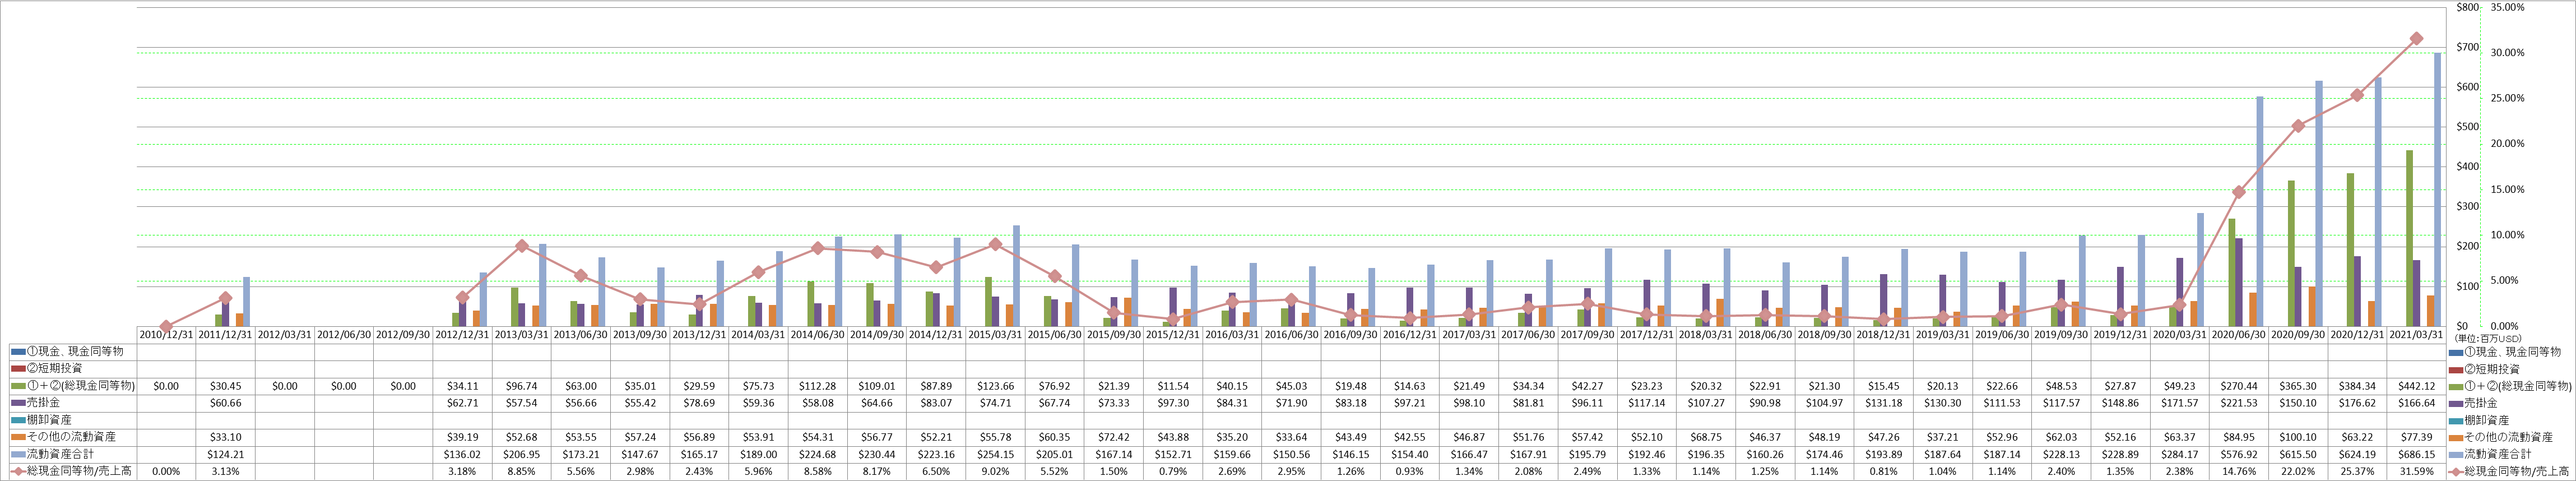This screenshot has height=481, width=2576.
Task: Click the 35.00% axis label
Action: point(2507,7)
